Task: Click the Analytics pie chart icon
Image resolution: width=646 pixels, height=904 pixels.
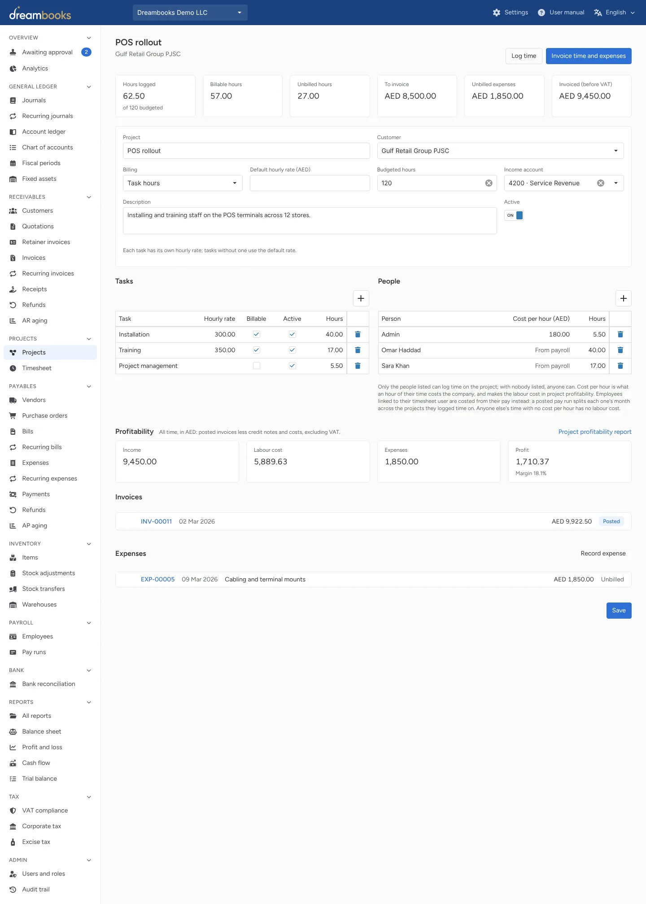Action: (13, 69)
